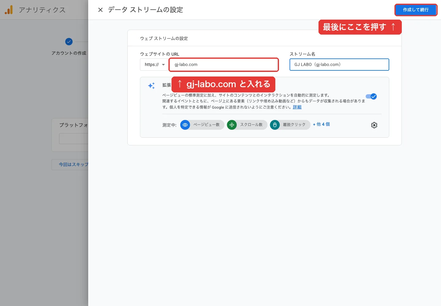Show the + 他 4 個 measurements
The height and width of the screenshot is (306, 441).
point(321,124)
